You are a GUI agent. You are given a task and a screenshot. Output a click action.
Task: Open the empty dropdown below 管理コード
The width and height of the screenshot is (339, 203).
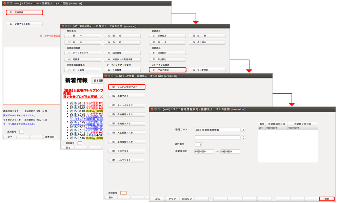click(243, 137)
